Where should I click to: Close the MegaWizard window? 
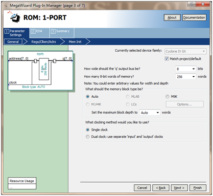(x=203, y=4)
